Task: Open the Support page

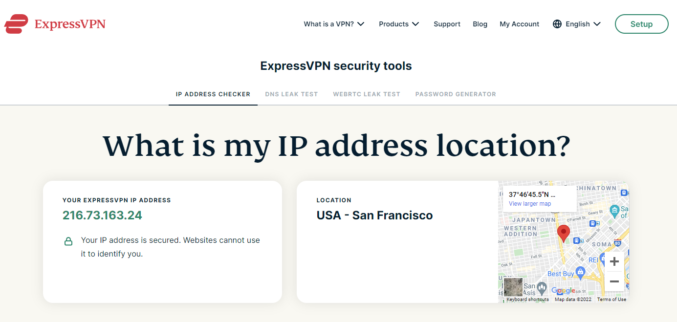Action: 447,24
